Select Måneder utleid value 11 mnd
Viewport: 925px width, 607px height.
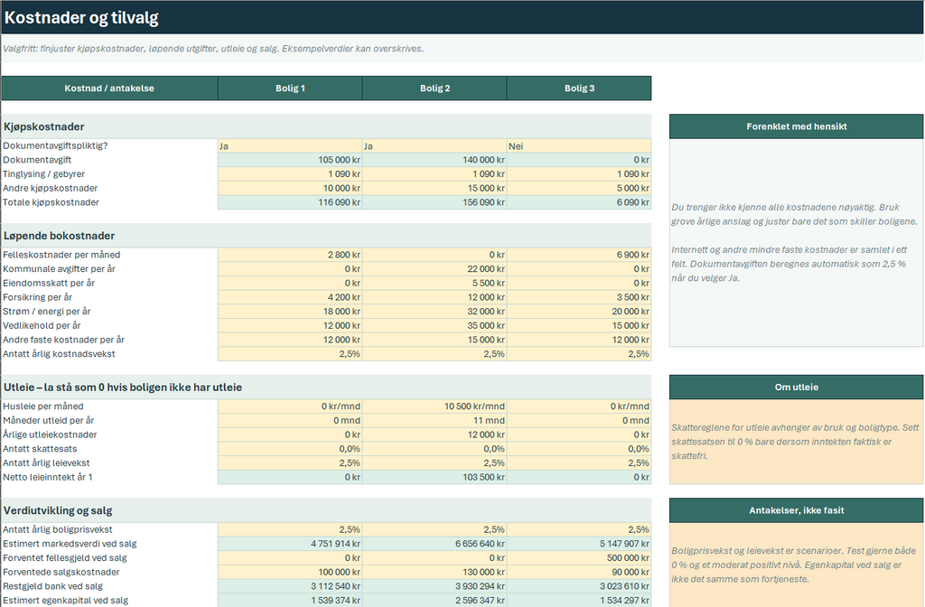click(x=434, y=421)
